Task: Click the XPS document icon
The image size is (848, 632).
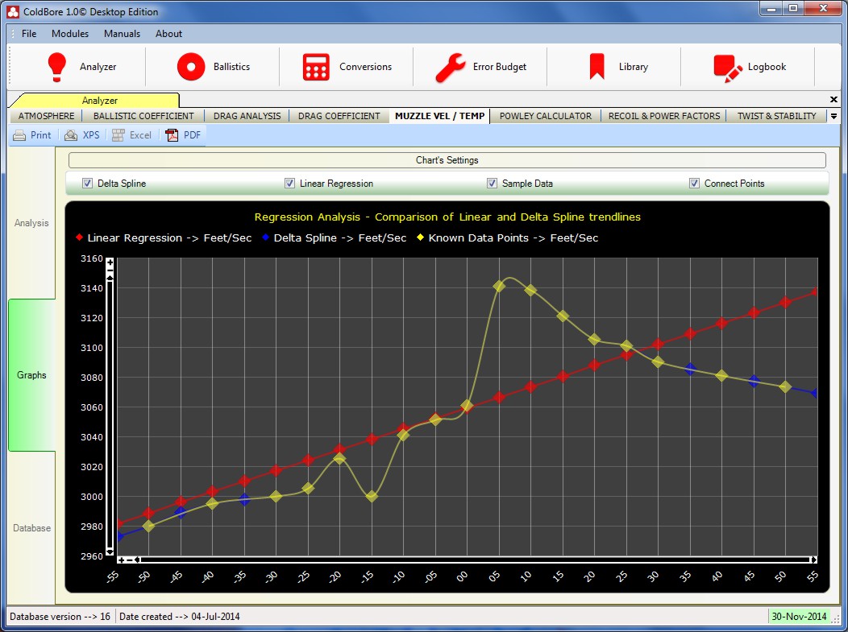Action: point(71,135)
